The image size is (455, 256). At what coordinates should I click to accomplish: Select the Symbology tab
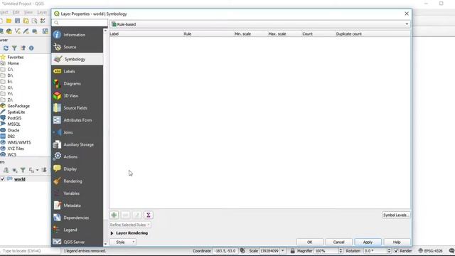77,59
